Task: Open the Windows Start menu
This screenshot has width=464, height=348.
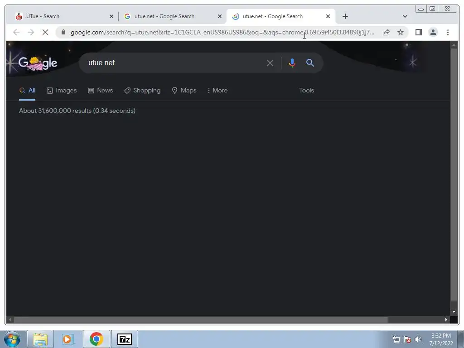Action: [12, 339]
